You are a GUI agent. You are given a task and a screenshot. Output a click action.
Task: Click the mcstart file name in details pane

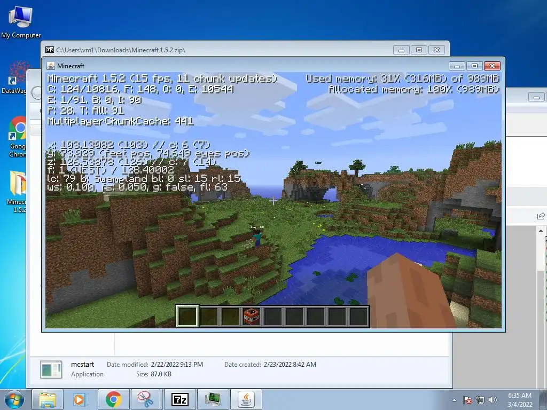tap(82, 364)
